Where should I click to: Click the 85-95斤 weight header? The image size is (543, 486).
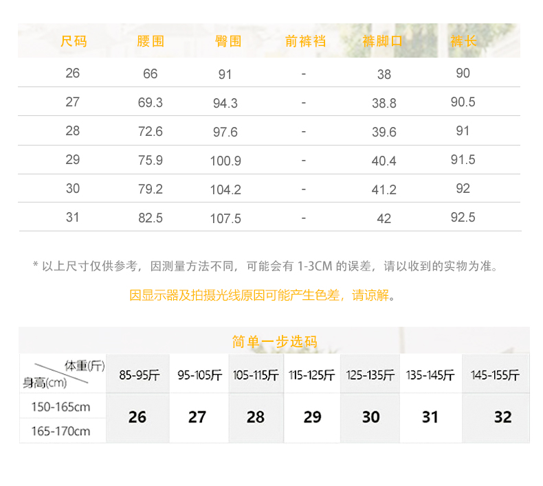coord(140,375)
